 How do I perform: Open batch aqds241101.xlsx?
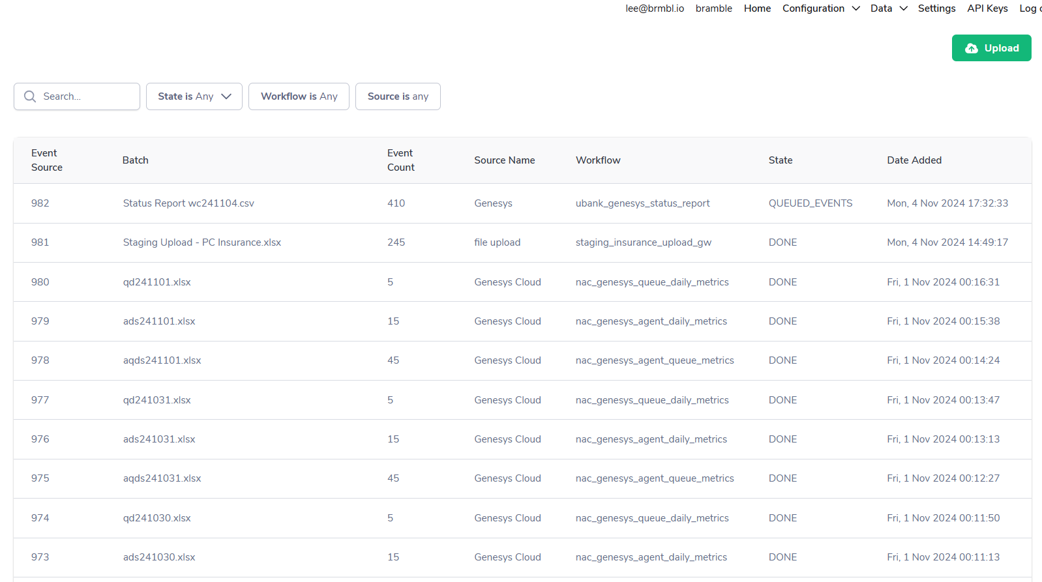click(162, 360)
